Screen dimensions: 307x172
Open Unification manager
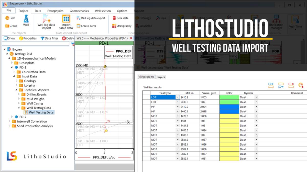point(276,22)
